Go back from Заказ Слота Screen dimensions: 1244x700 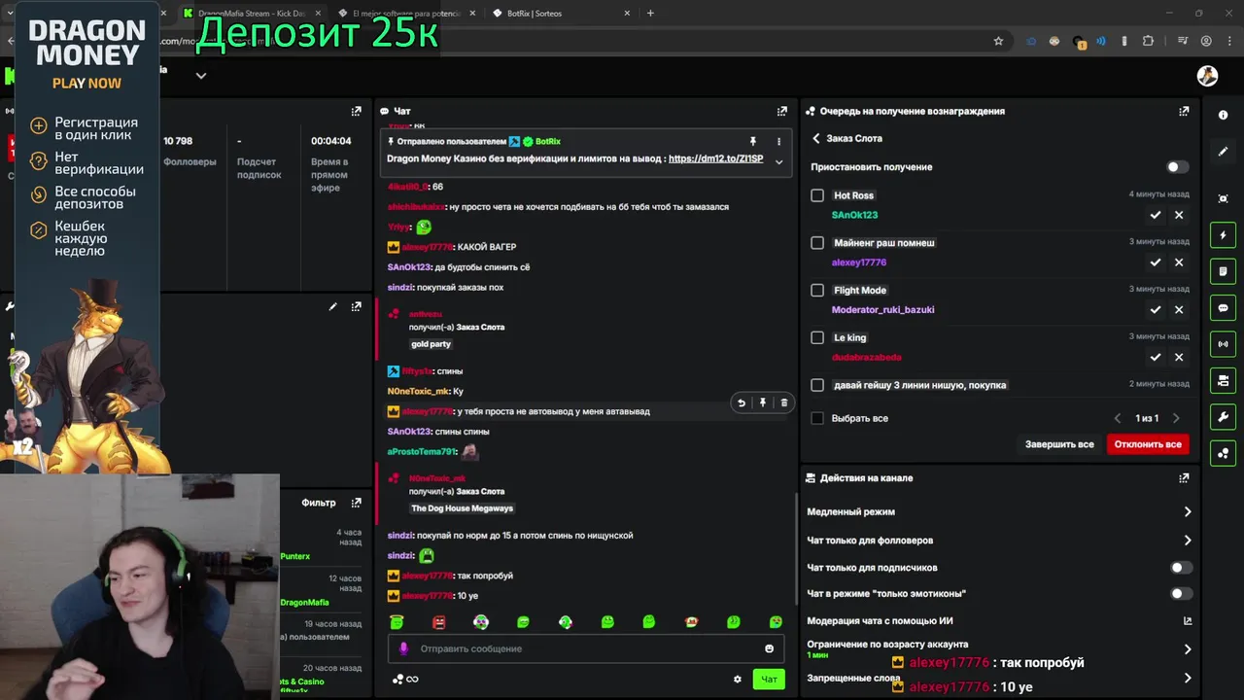coord(816,139)
